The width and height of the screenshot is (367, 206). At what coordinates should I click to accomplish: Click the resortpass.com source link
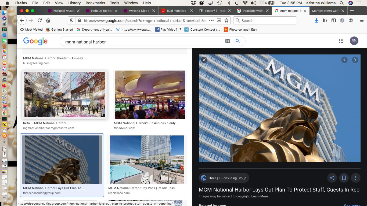click(119, 193)
